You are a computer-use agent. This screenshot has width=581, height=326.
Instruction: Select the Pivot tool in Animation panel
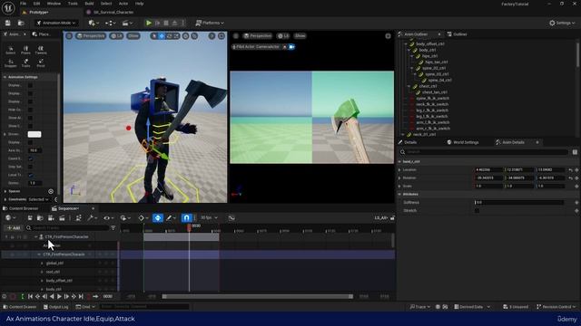coord(41,63)
